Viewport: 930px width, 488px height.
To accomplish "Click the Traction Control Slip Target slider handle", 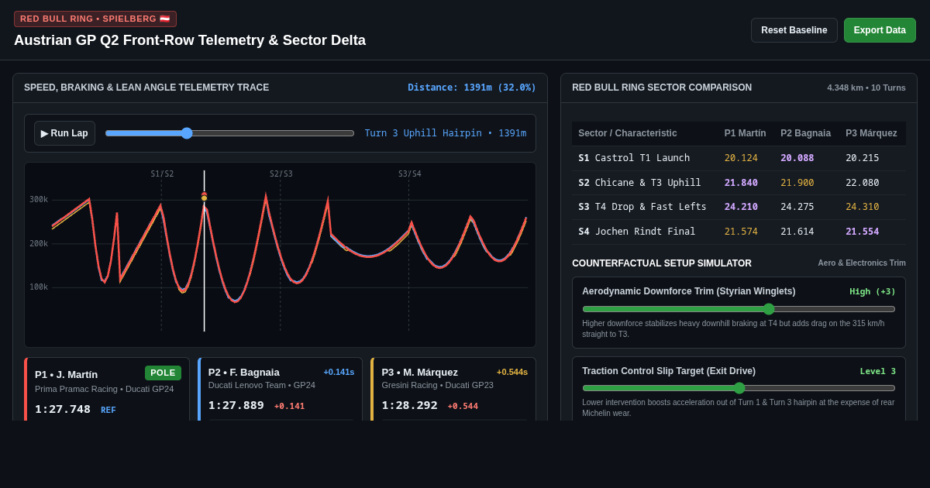I will tap(739, 388).
